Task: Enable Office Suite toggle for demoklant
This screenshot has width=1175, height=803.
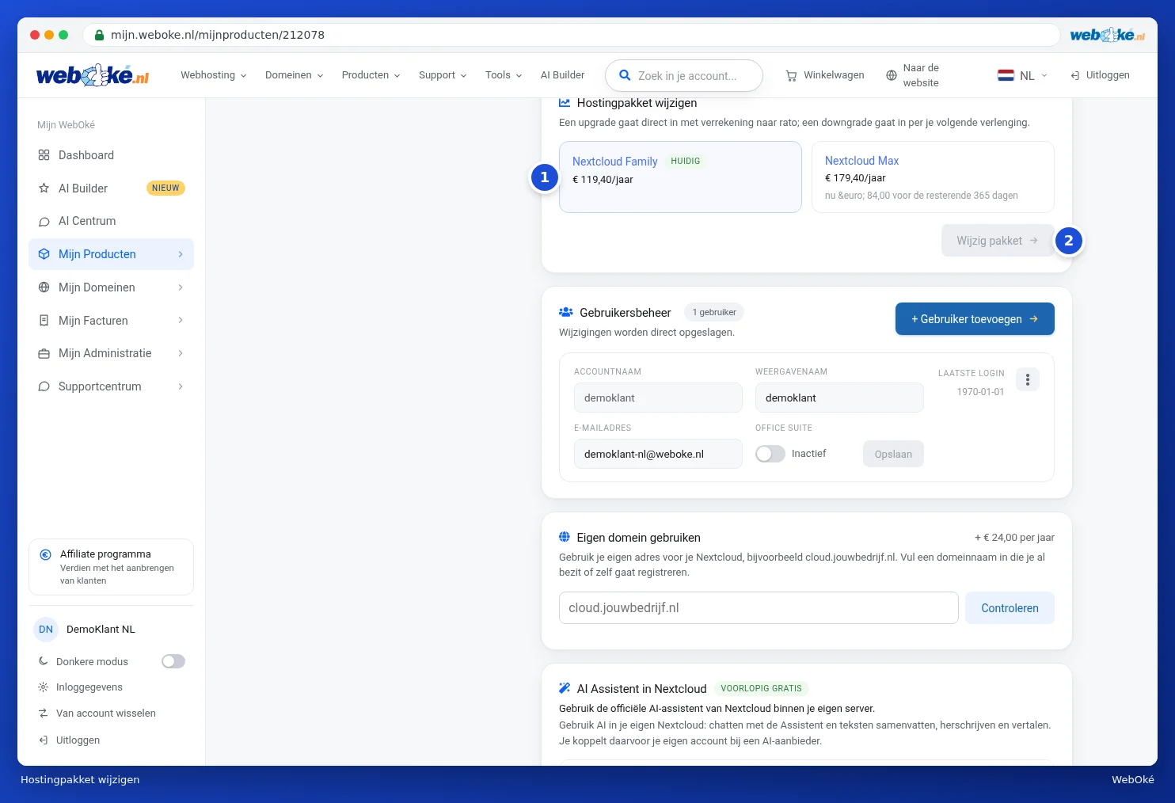Action: click(x=770, y=454)
